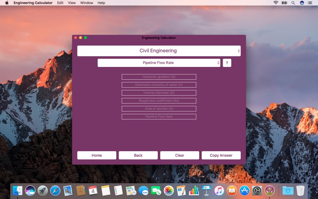The image size is (318, 199).
Task: Click the Back button
Action: pyautogui.click(x=138, y=155)
